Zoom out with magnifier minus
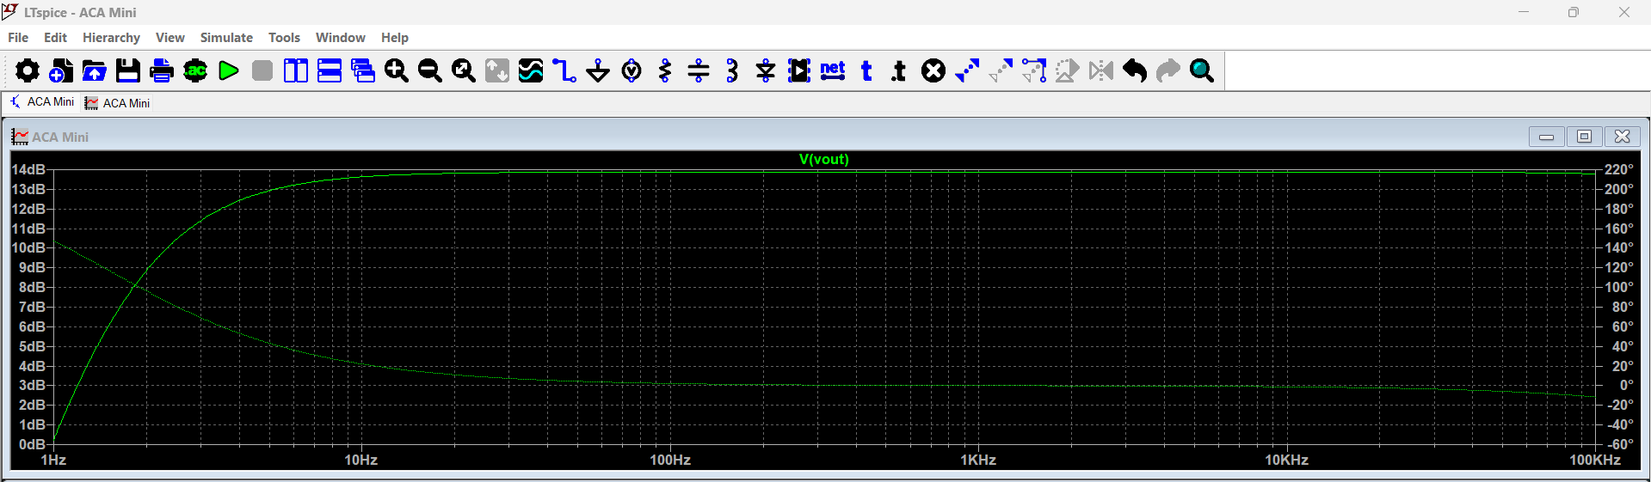The width and height of the screenshot is (1651, 482). pyautogui.click(x=430, y=70)
